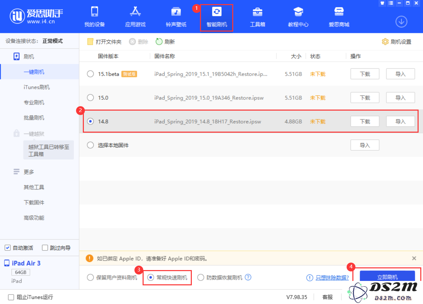Screen dimensions: 423x304
Task: Click 下载 button for 15.1beta firmware
Action: [x=365, y=74]
